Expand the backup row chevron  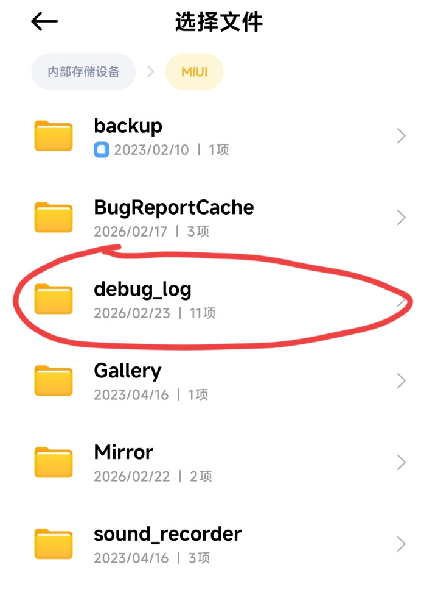401,136
